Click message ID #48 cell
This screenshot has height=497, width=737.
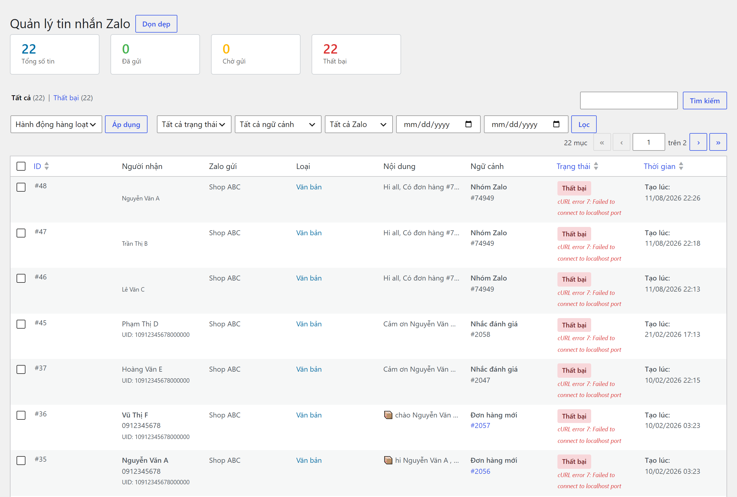tap(41, 186)
